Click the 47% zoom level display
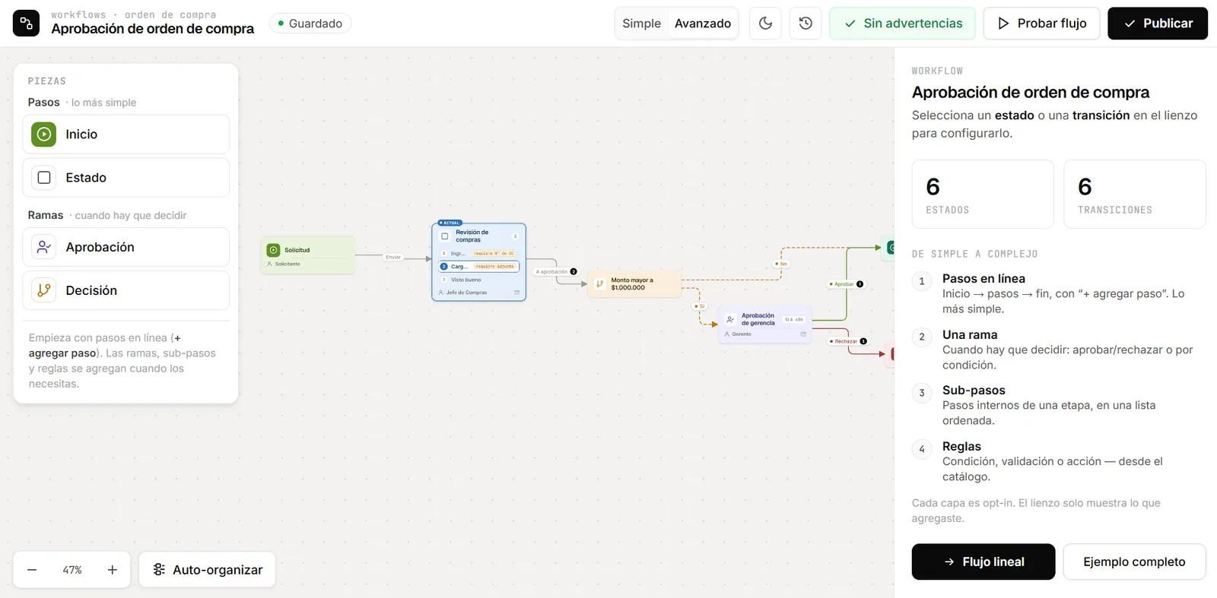This screenshot has height=598, width=1217. [72, 570]
